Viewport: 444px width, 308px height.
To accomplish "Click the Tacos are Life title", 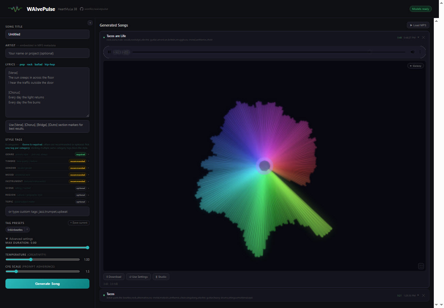I will pos(116,36).
